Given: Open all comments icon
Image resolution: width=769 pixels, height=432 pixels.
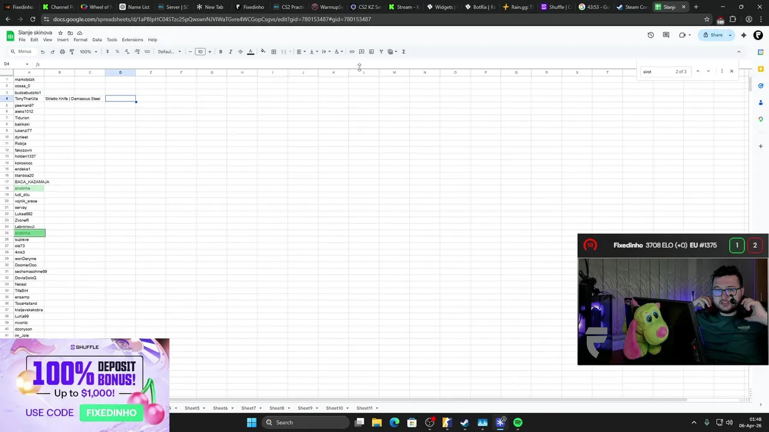Looking at the screenshot, I should pyautogui.click(x=666, y=35).
